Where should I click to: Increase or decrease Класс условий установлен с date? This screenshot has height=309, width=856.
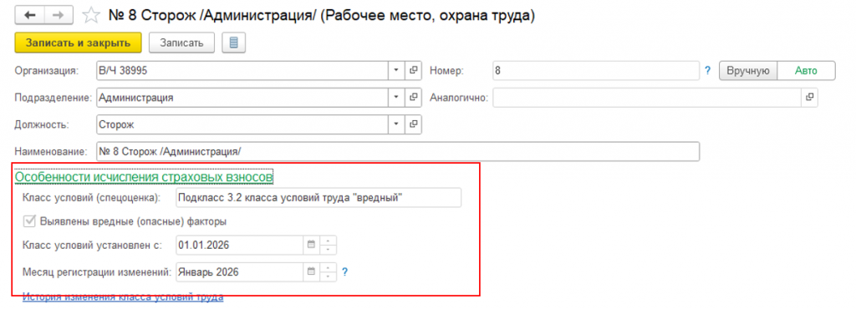(x=328, y=246)
